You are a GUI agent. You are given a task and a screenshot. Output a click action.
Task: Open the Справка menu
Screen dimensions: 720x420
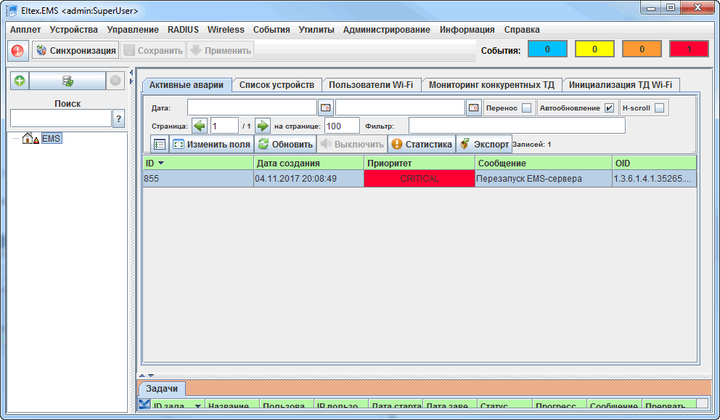522,29
